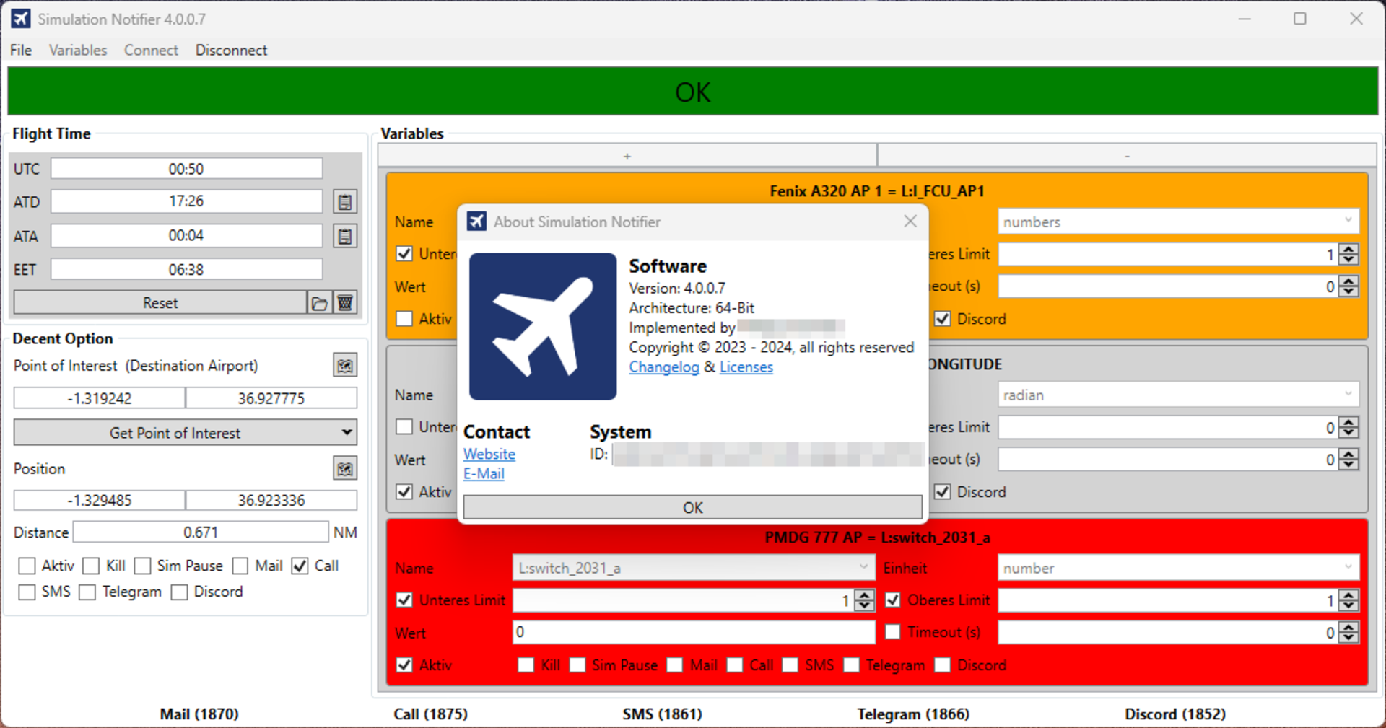Click the trash bin icon beside Reset
1386x728 pixels.
(x=345, y=303)
